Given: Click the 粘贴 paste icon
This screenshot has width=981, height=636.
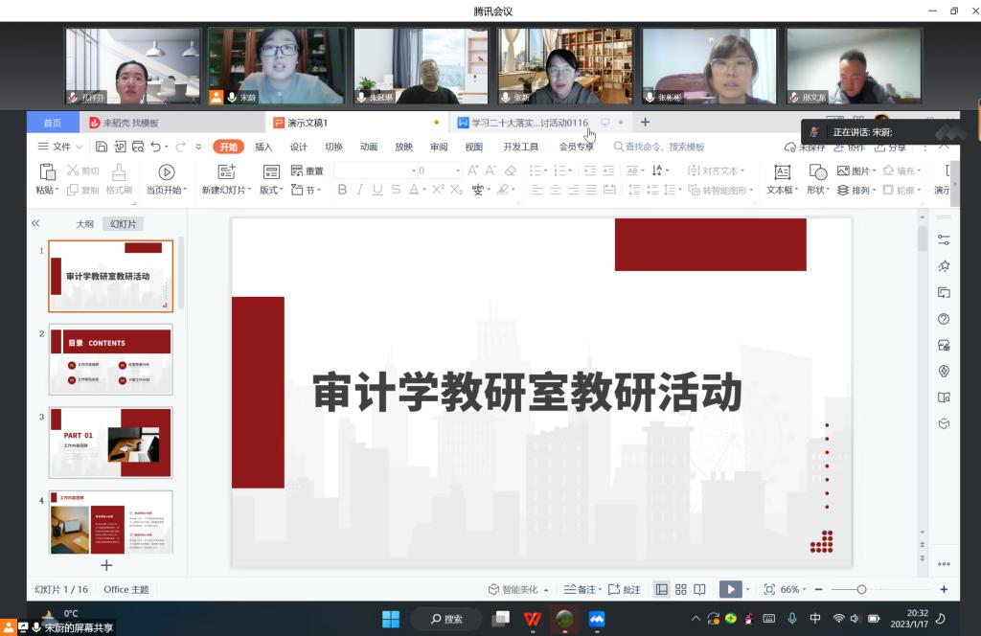Looking at the screenshot, I should [47, 172].
